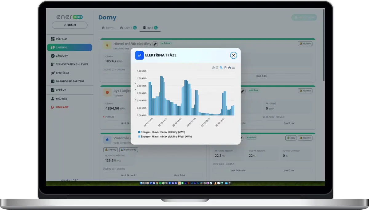The height and width of the screenshot is (210, 369).
Task: Click the ODHLÁSIT logout arrow icon
Action: click(53, 107)
